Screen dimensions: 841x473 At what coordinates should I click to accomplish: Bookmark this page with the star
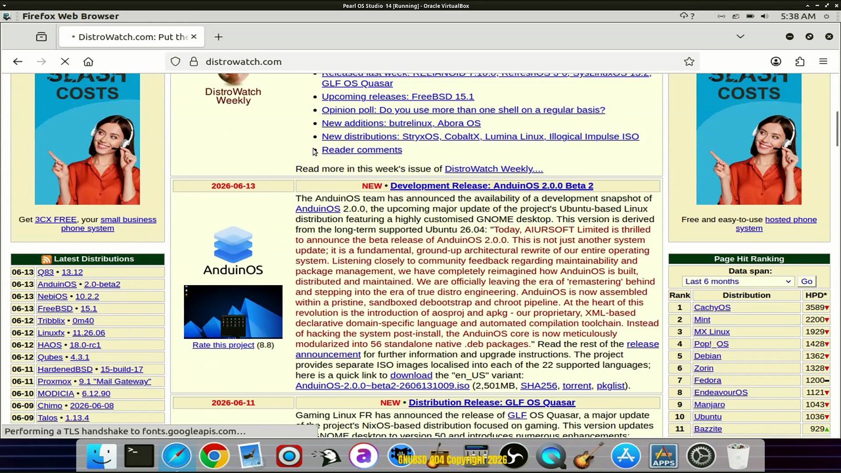(x=689, y=62)
